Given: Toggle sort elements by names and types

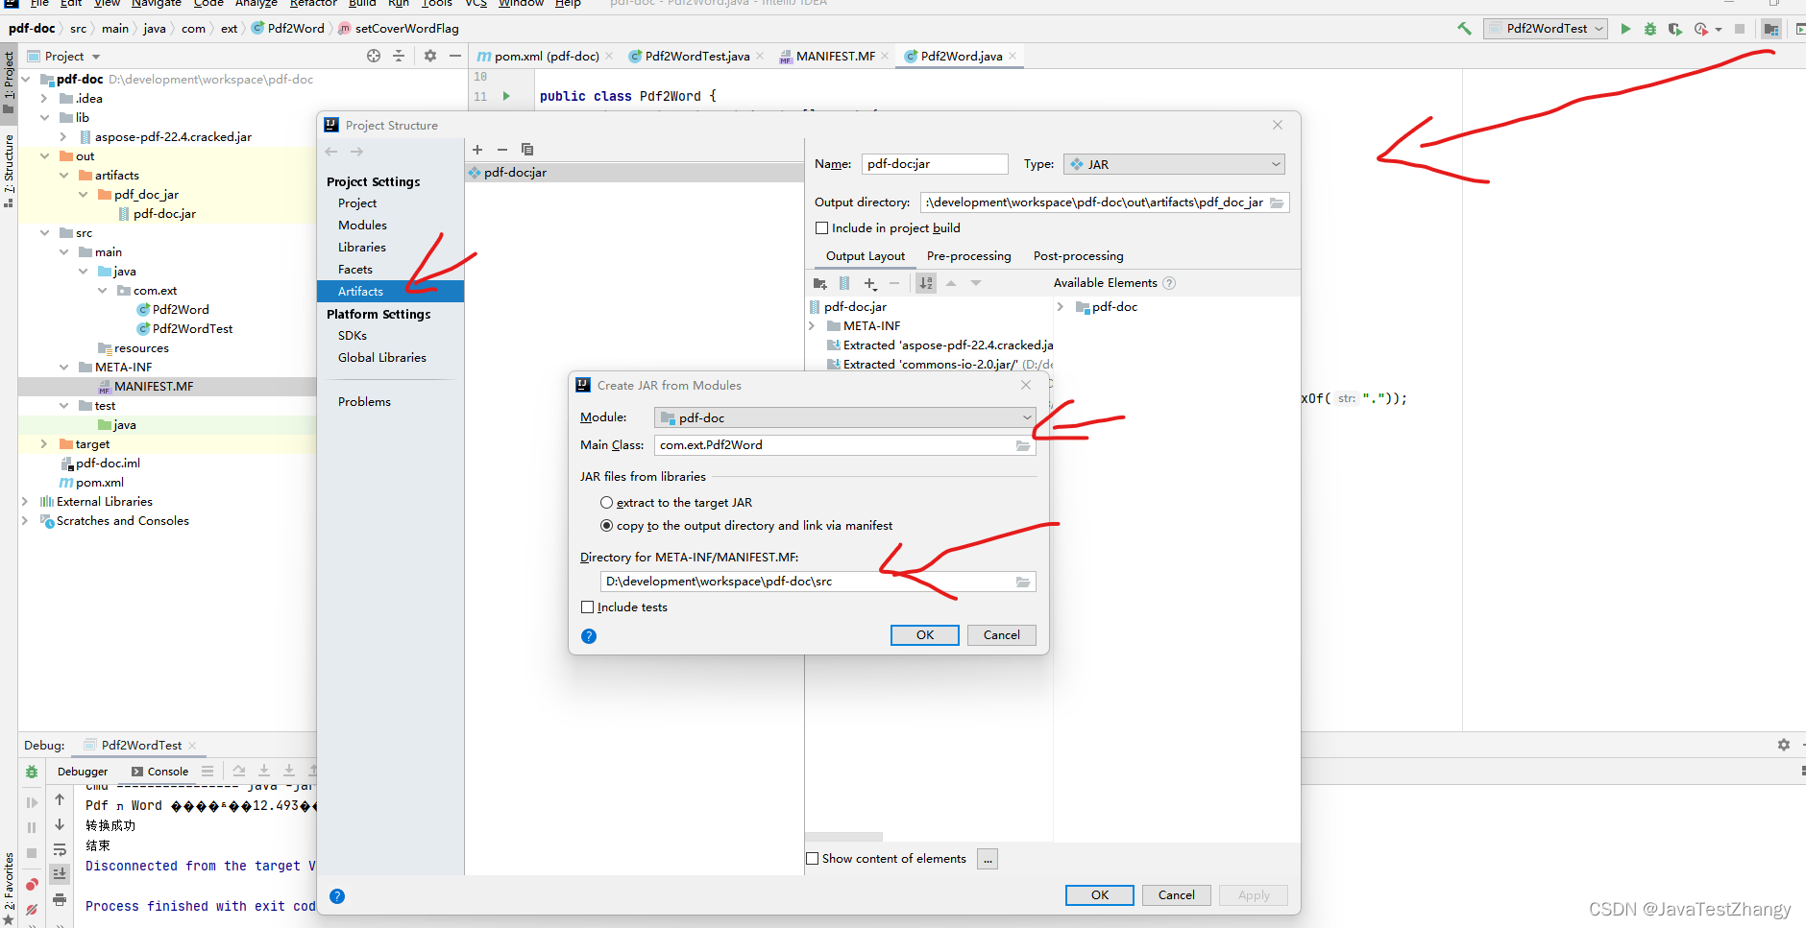Looking at the screenshot, I should point(926,283).
